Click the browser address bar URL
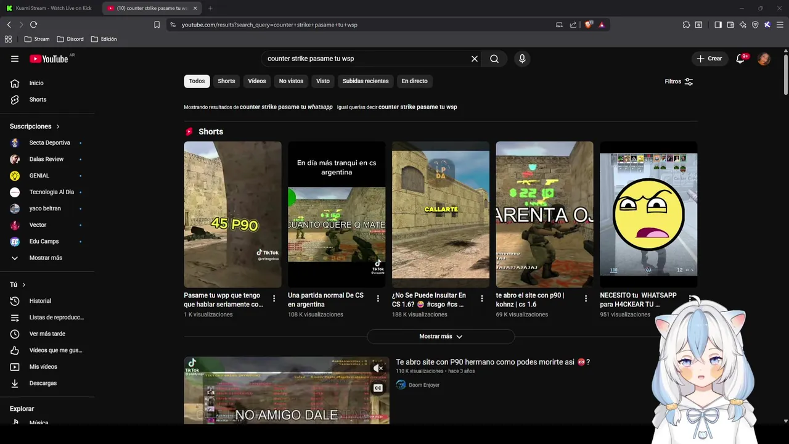Screen dimensions: 789x444 click(269, 25)
